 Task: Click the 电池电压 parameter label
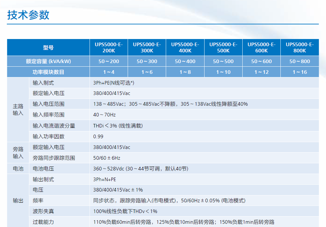43,169
